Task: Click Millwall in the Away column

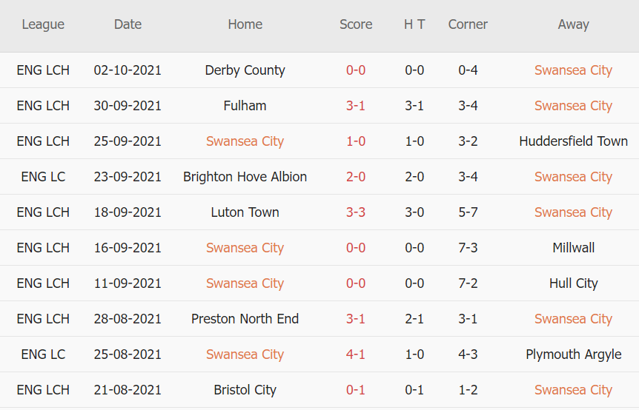Action: click(x=573, y=248)
